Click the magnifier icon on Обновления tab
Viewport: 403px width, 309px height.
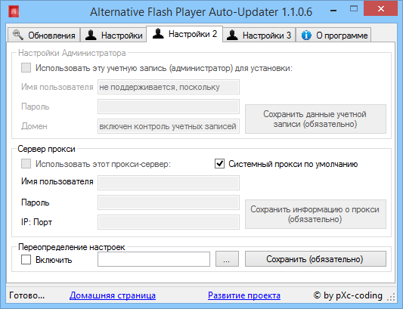point(17,36)
